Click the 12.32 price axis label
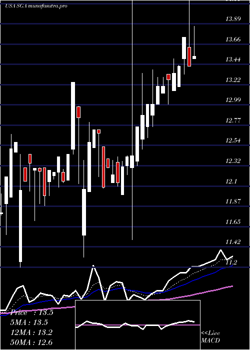This screenshot has height=350, width=250. (233, 160)
